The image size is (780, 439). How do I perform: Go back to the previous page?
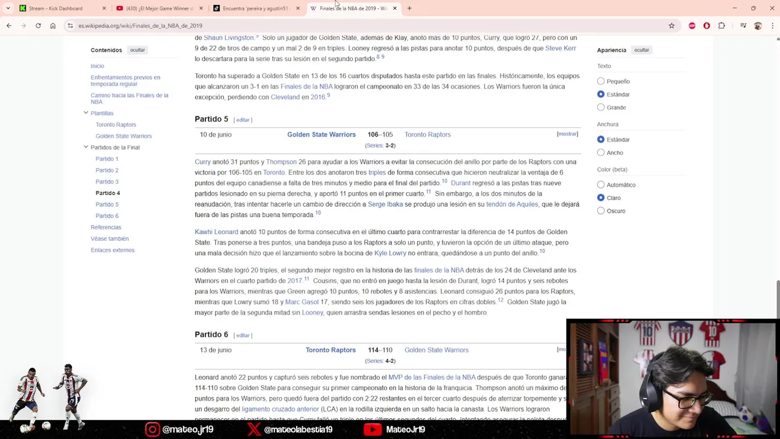[x=9, y=26]
